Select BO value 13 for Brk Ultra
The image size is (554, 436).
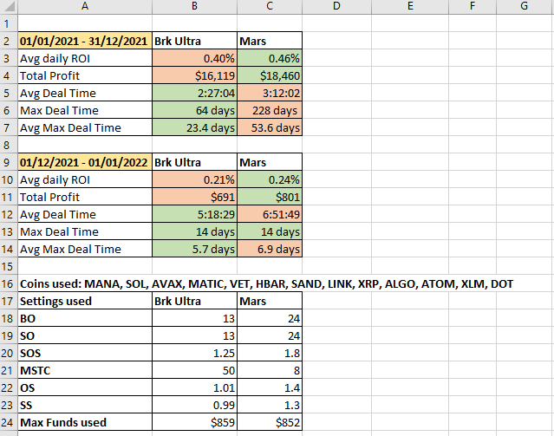[195, 317]
